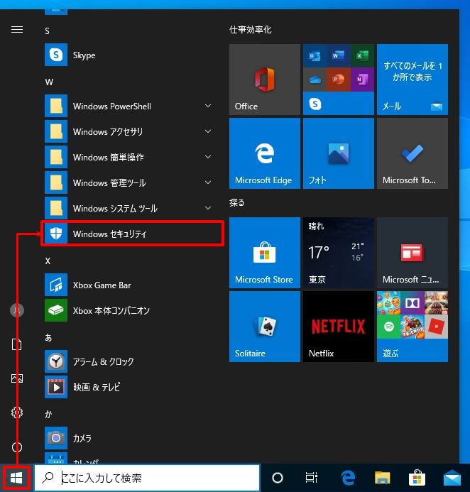Open the Skype tile in the Office apps group

315,104
